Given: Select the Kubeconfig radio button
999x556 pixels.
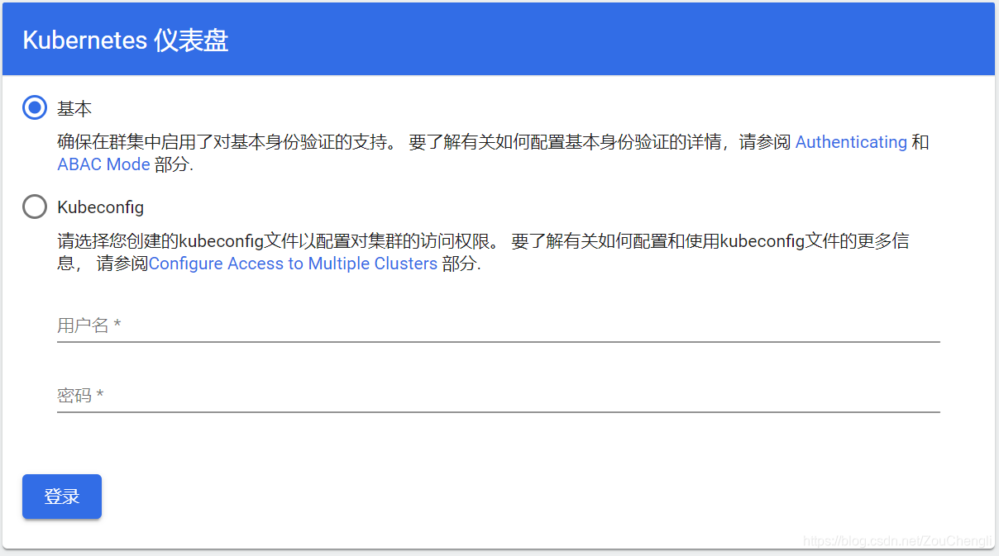Looking at the screenshot, I should coord(35,207).
